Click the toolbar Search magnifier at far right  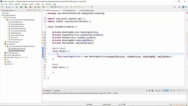[174, 7]
